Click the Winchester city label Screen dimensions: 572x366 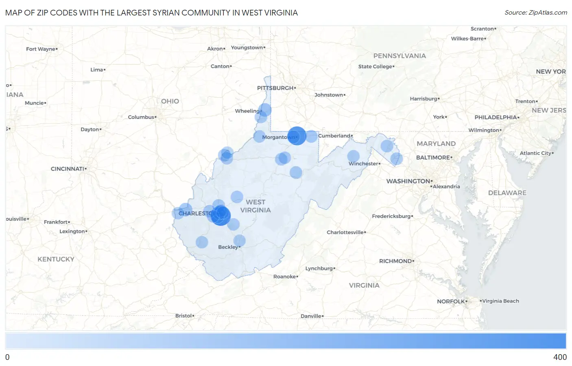(x=363, y=164)
